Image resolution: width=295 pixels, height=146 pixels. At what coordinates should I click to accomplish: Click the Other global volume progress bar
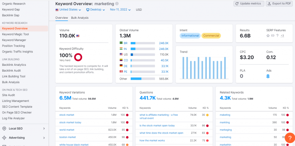pos(143,79)
